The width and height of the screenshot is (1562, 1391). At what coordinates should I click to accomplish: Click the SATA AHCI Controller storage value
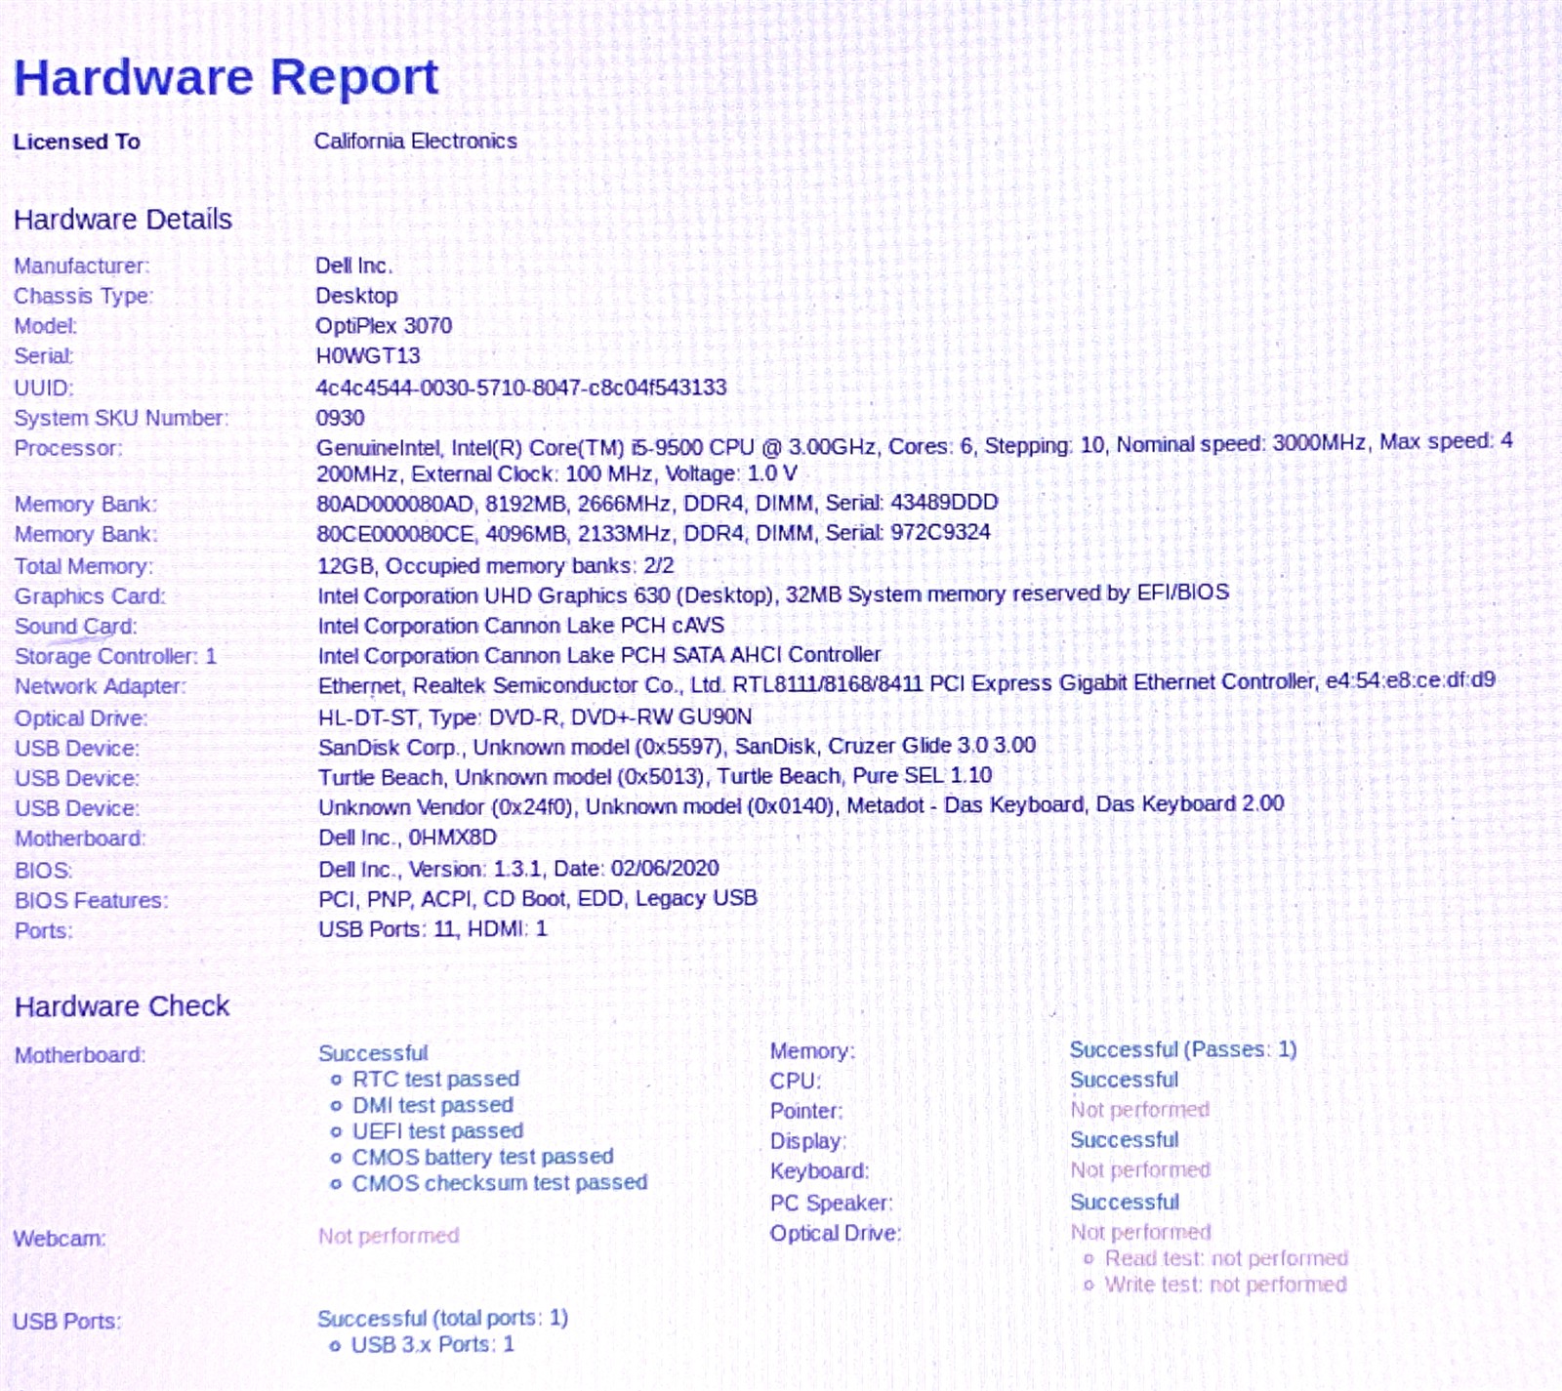[599, 655]
